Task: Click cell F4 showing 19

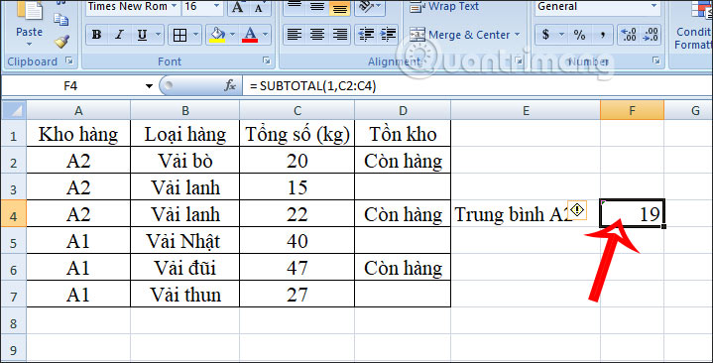Action: point(632,213)
